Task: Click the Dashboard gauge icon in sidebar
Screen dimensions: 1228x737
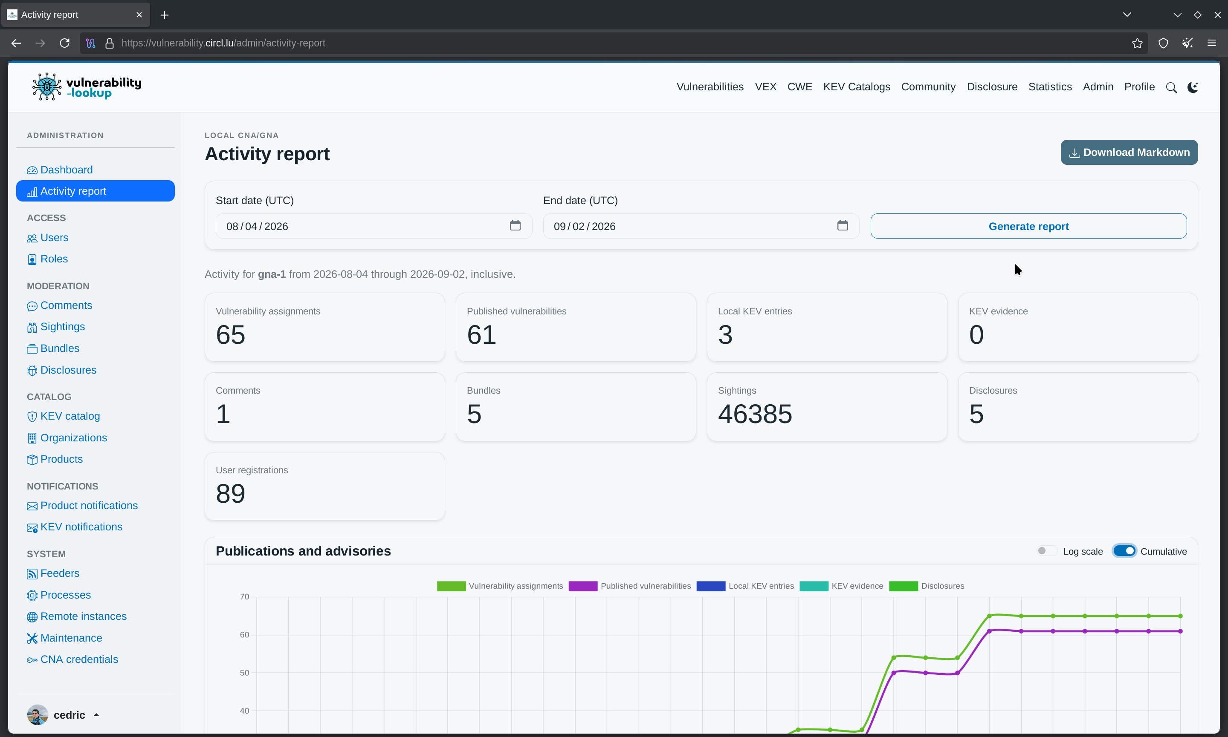Action: tap(32, 170)
